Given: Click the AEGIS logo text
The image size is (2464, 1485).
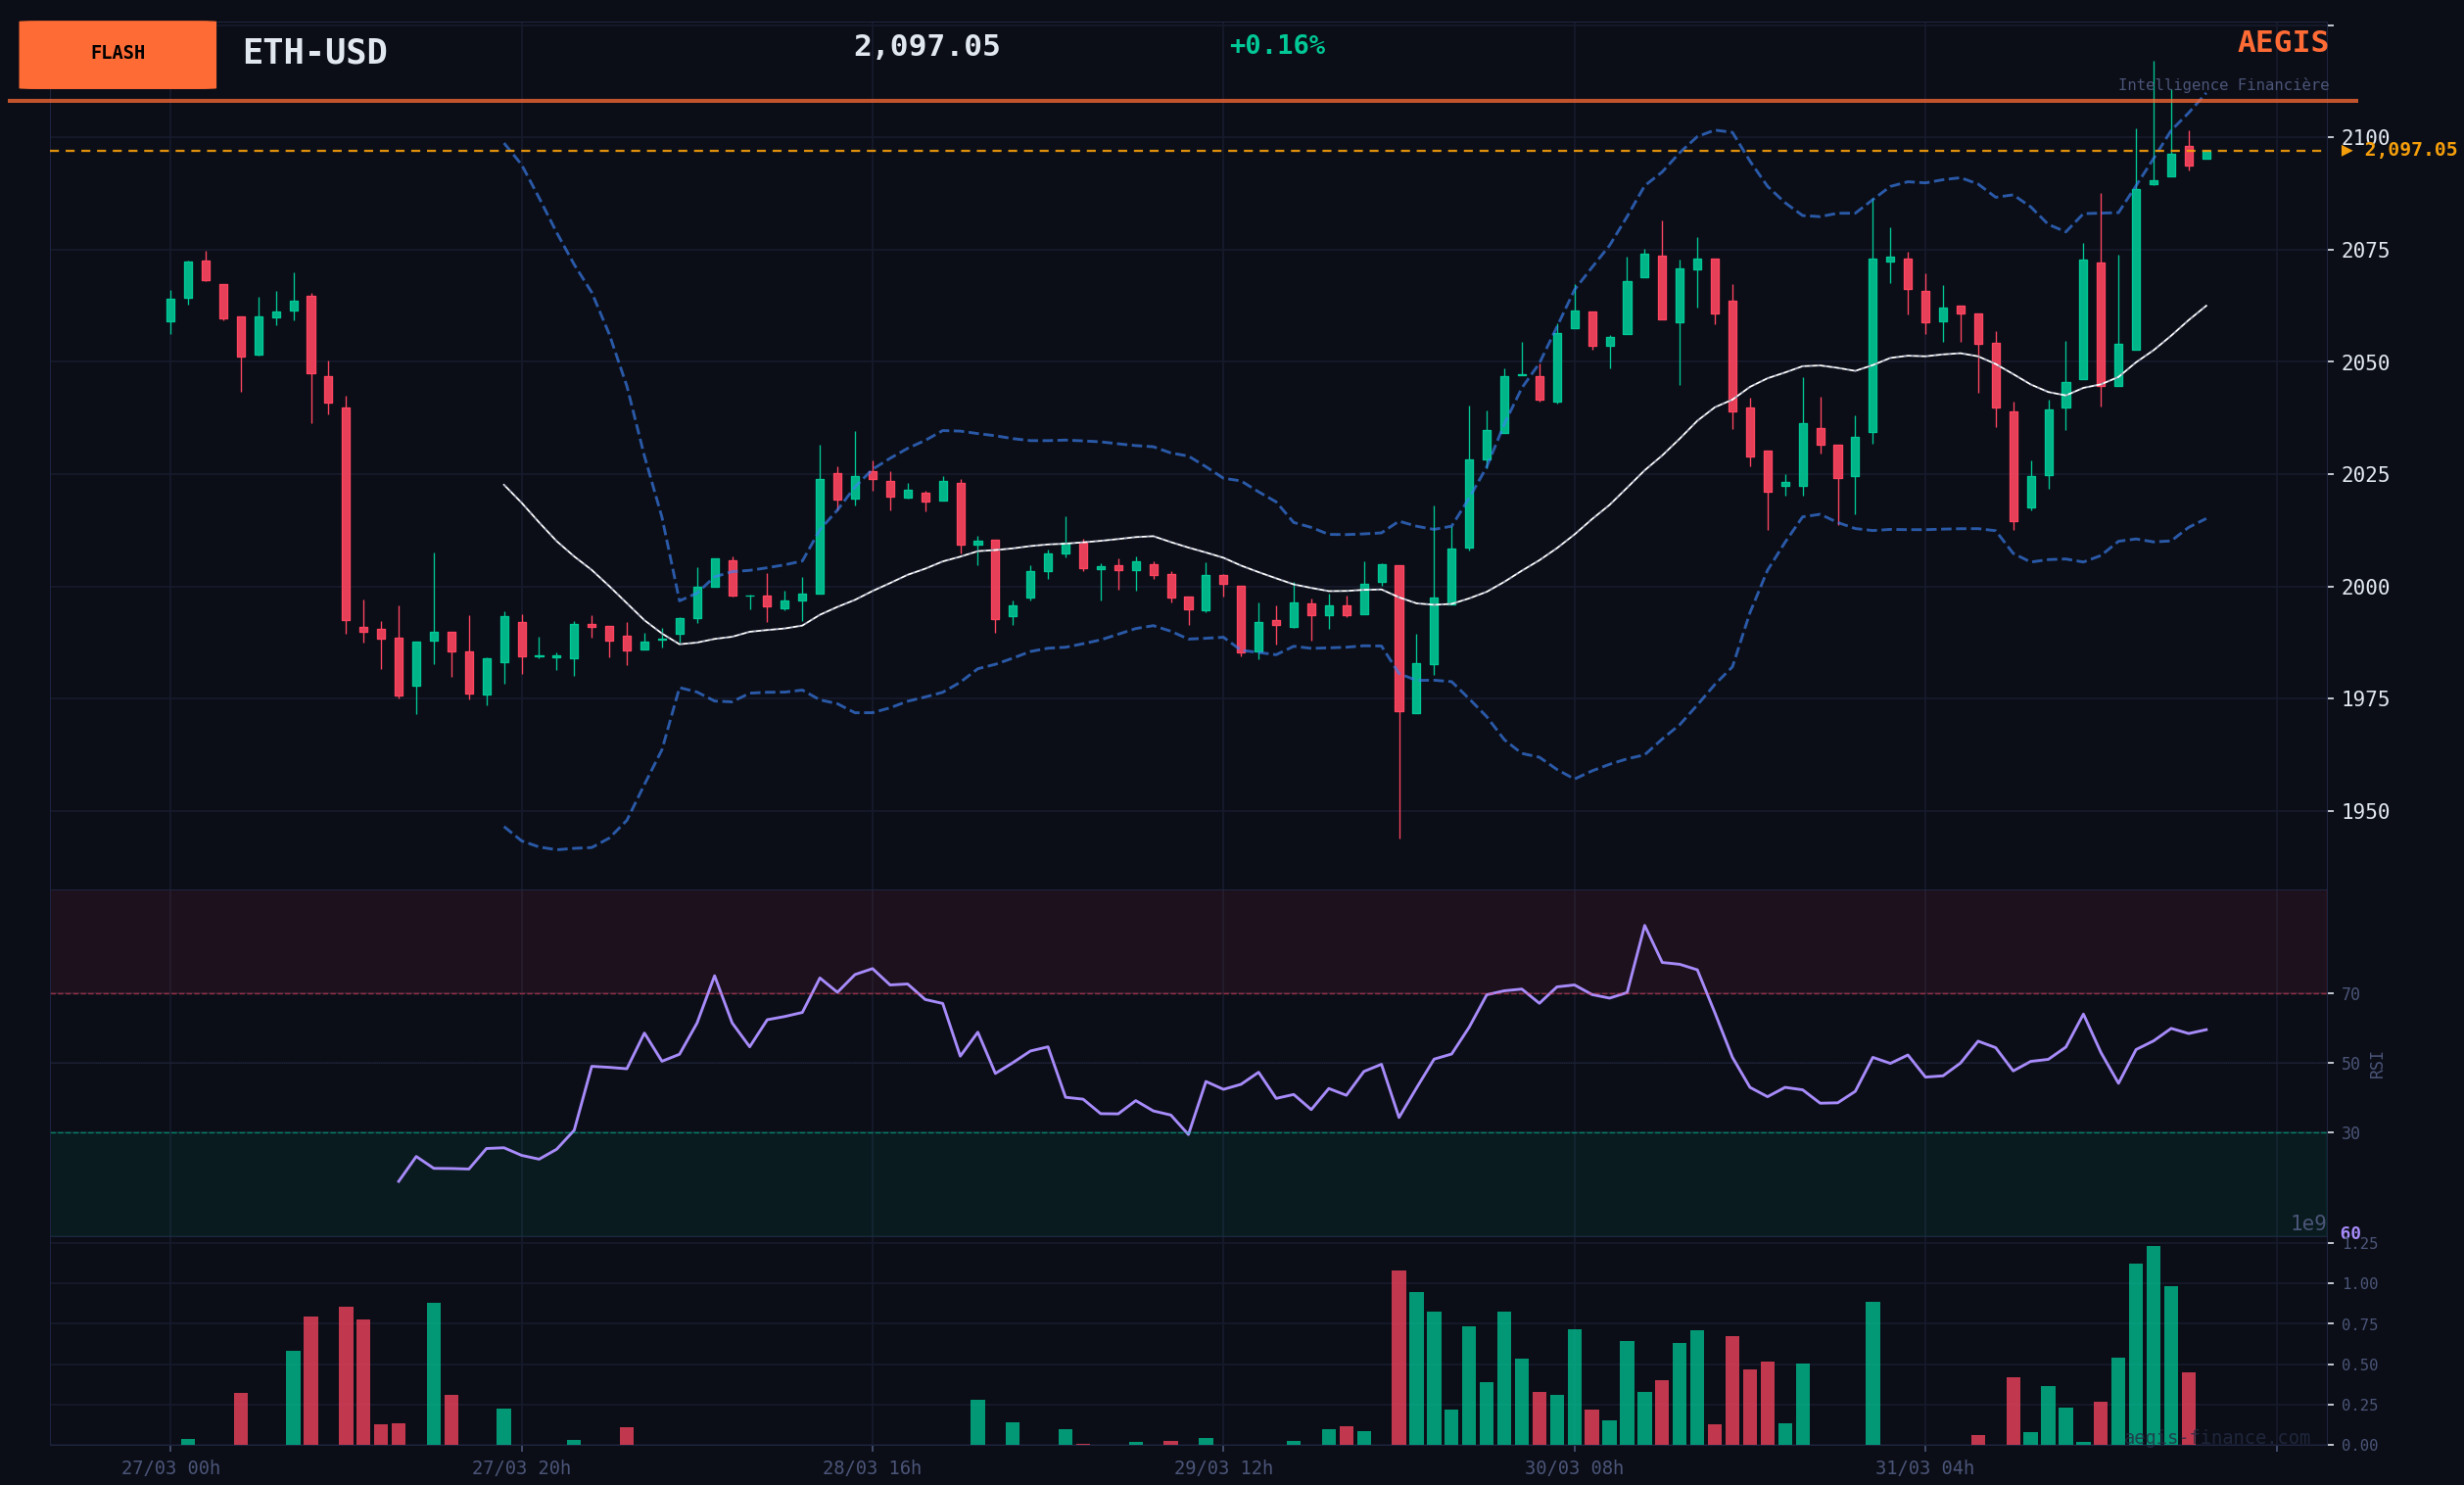Looking at the screenshot, I should (2282, 42).
